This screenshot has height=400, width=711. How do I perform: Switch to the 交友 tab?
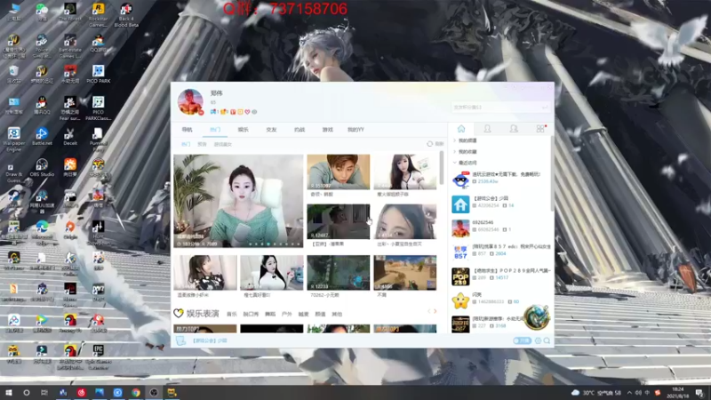[271, 130]
